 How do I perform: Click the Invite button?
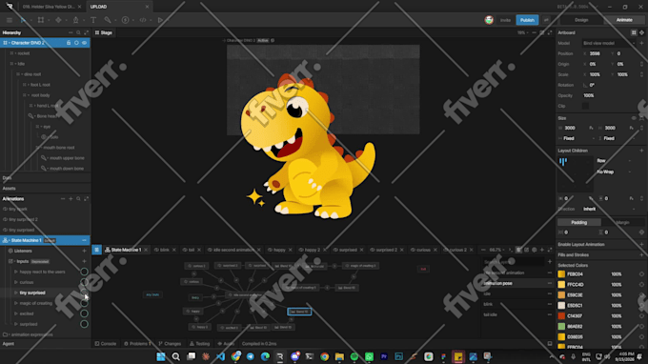pyautogui.click(x=505, y=20)
